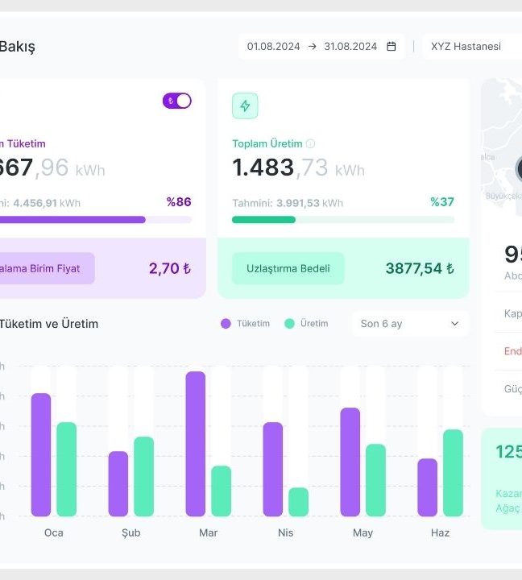
Task: Select the Haz purple consumption bar
Action: (x=427, y=487)
